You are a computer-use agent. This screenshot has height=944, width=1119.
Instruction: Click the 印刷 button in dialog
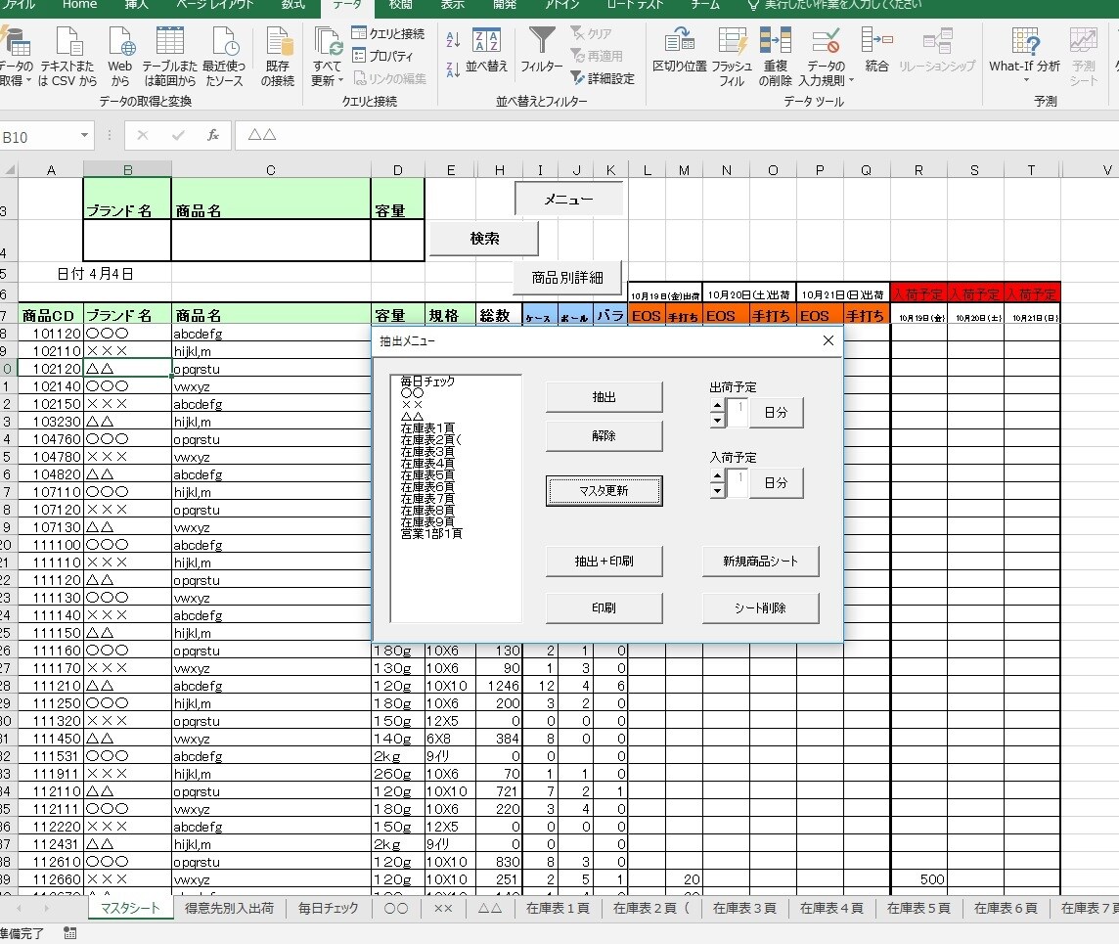604,607
